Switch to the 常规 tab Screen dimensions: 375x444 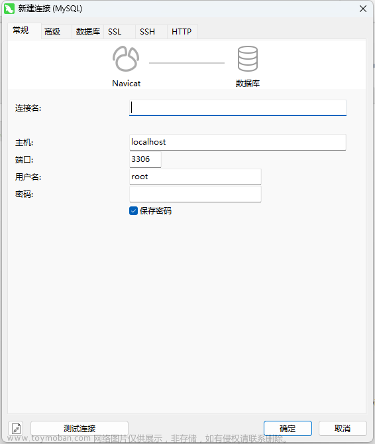pos(25,31)
